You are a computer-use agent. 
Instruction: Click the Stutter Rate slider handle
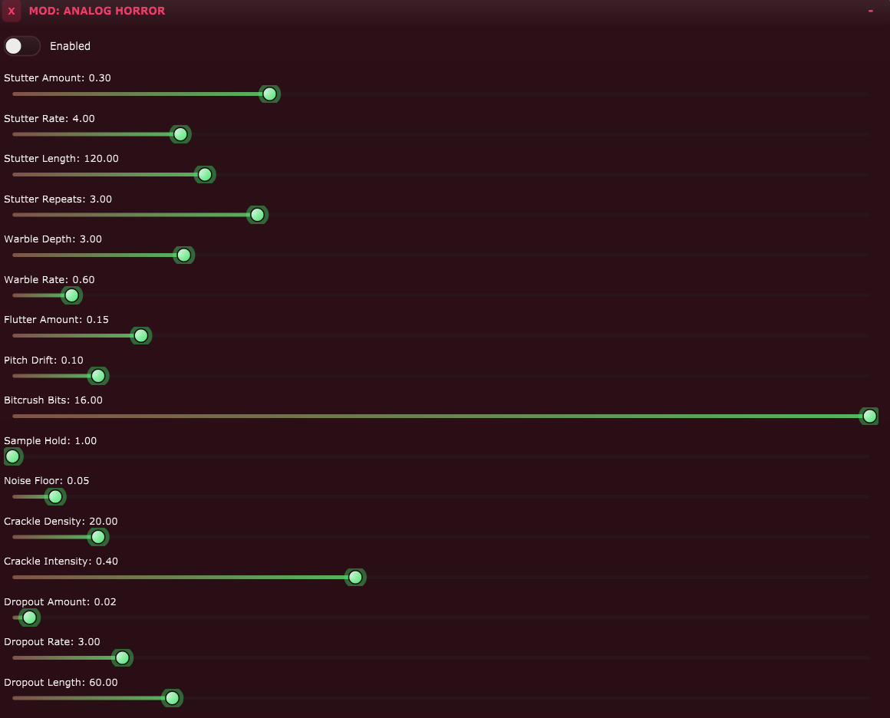pyautogui.click(x=180, y=134)
